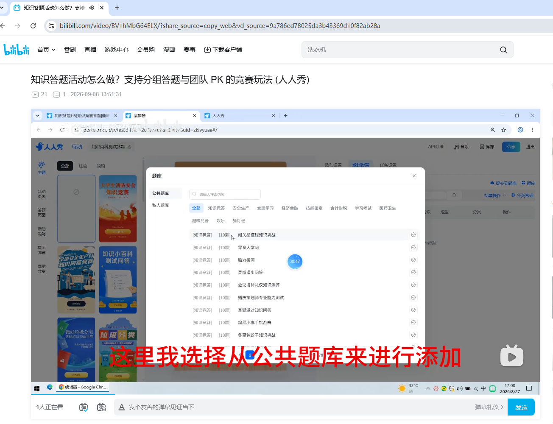Open 漫画 navigation item

click(x=169, y=50)
